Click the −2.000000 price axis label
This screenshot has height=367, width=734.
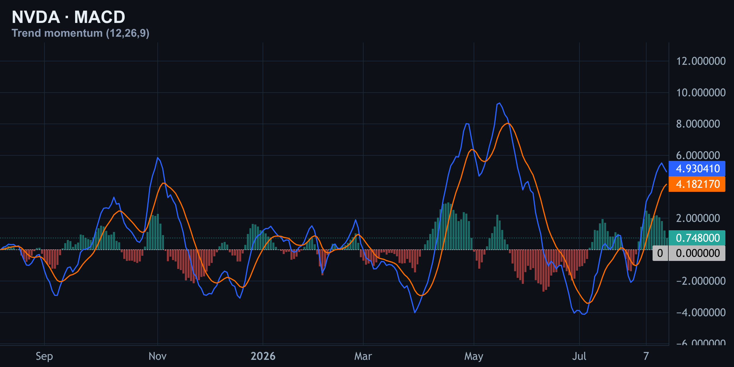701,281
